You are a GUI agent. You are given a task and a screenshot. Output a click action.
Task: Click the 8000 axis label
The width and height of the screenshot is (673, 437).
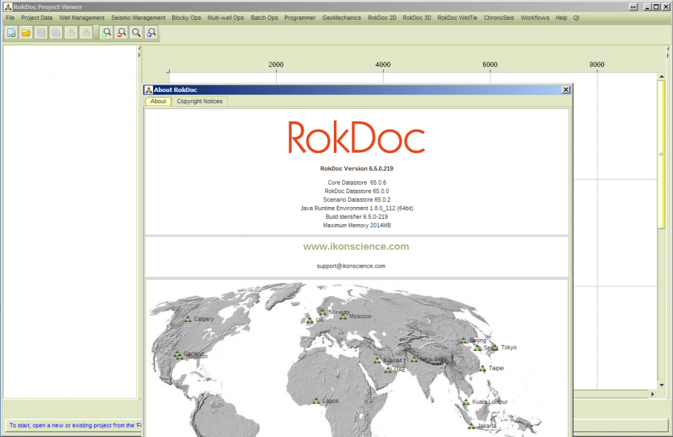coord(597,64)
